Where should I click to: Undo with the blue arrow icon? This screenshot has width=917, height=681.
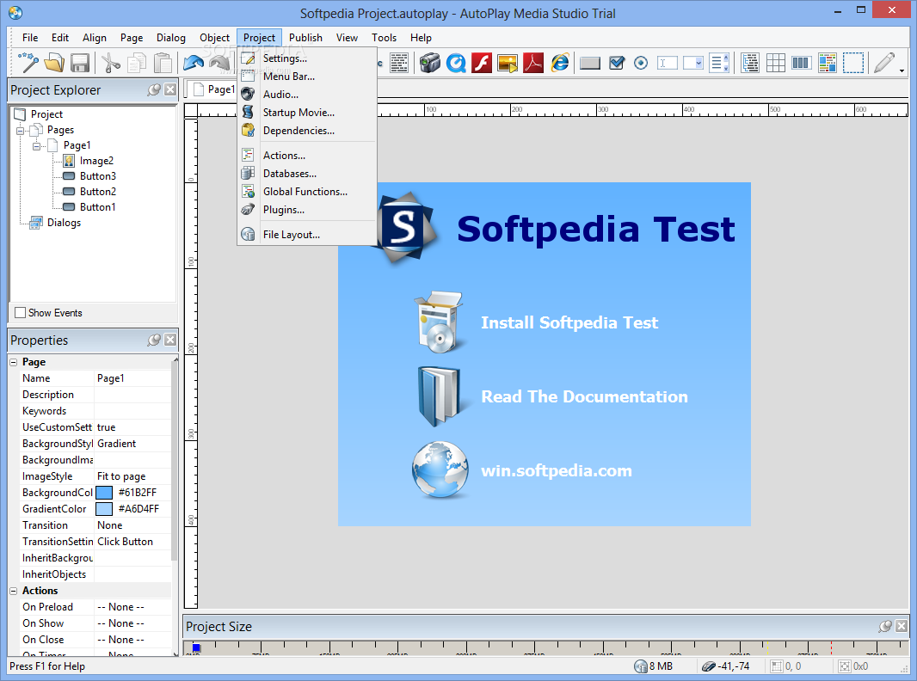tap(194, 63)
